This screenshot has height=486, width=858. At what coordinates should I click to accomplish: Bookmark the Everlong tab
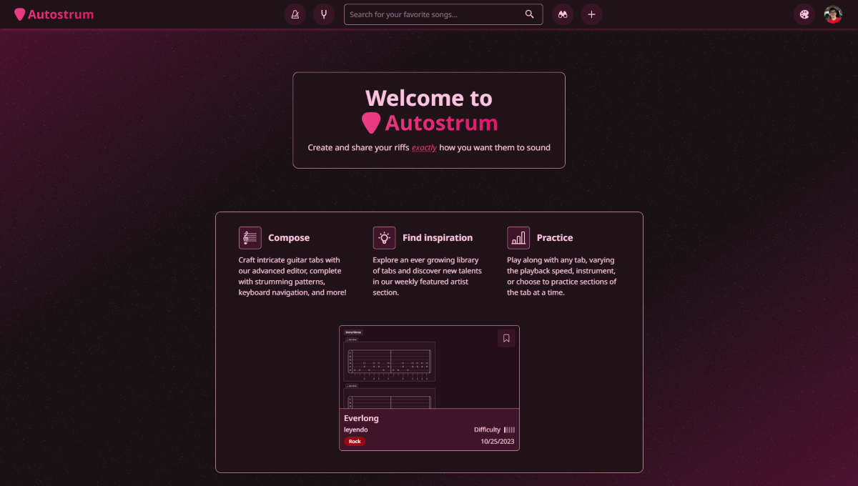click(x=506, y=338)
